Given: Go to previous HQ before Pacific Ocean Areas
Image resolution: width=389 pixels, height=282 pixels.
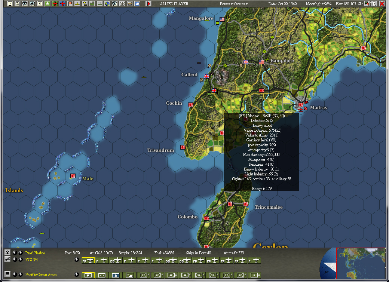Looking at the screenshot, I should coord(15,275).
